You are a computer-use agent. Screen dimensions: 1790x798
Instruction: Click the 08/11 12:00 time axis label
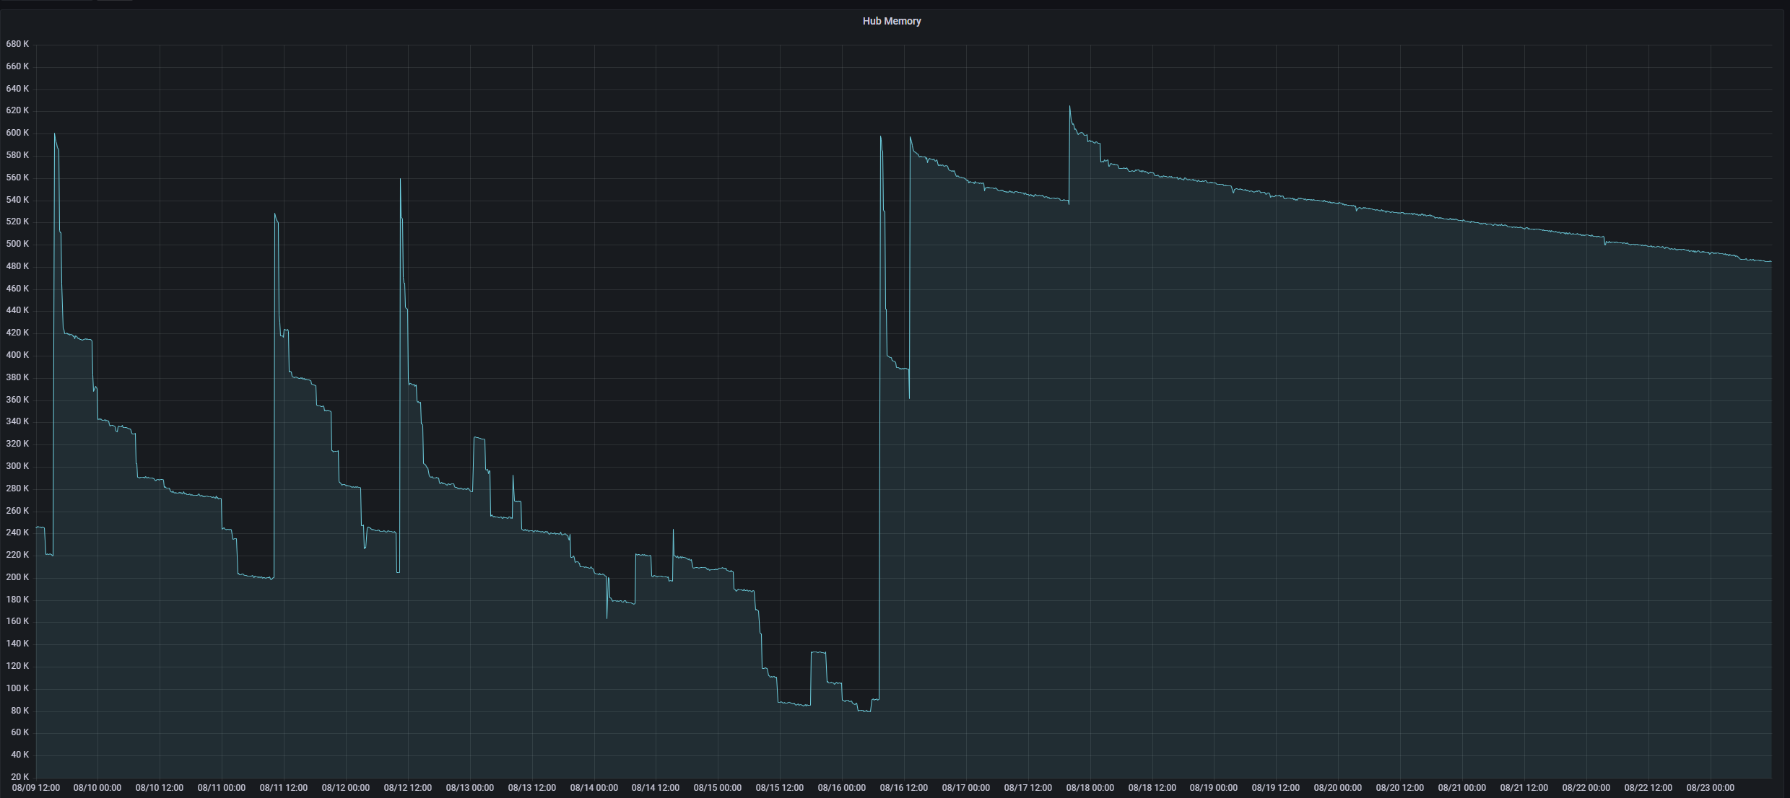click(x=284, y=788)
